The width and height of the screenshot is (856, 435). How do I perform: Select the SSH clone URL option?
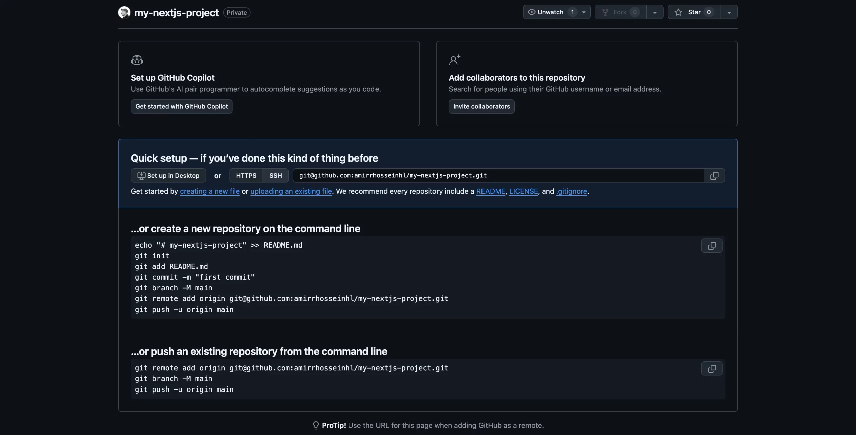276,175
